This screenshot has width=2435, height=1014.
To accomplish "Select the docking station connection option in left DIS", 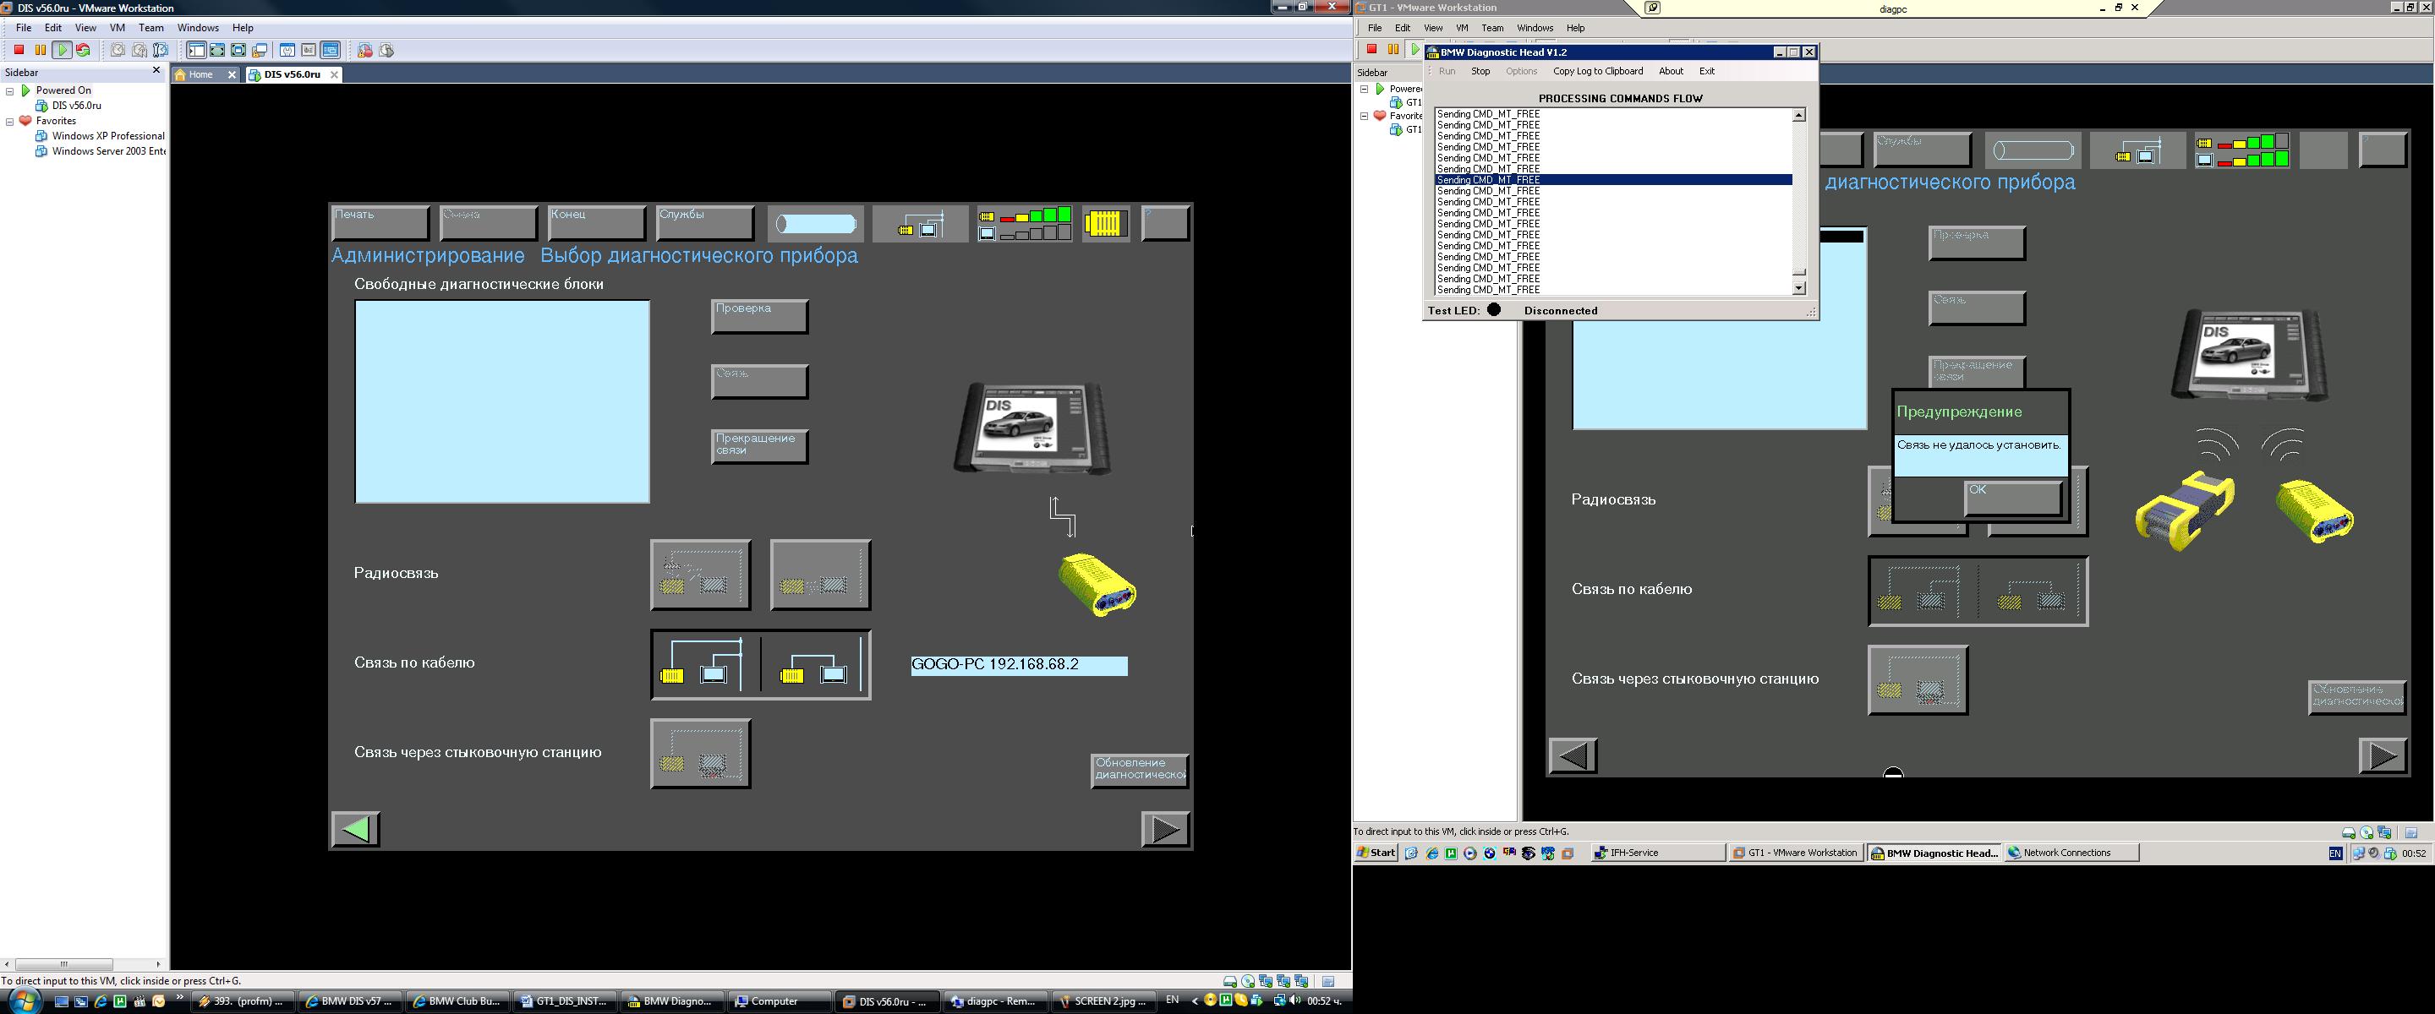I will 700,753.
